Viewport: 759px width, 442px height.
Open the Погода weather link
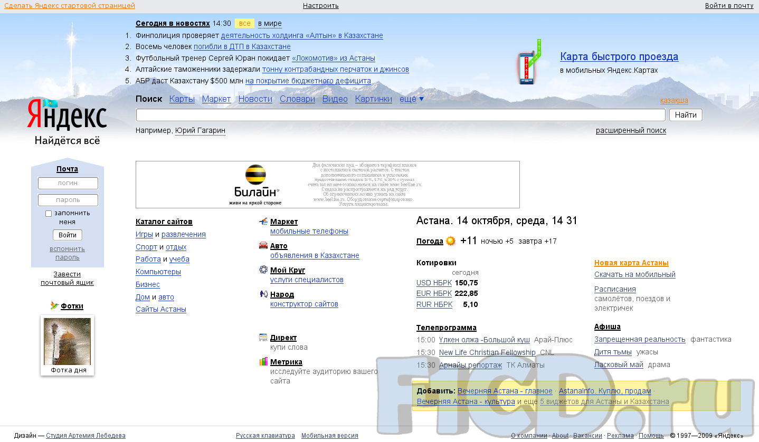430,242
